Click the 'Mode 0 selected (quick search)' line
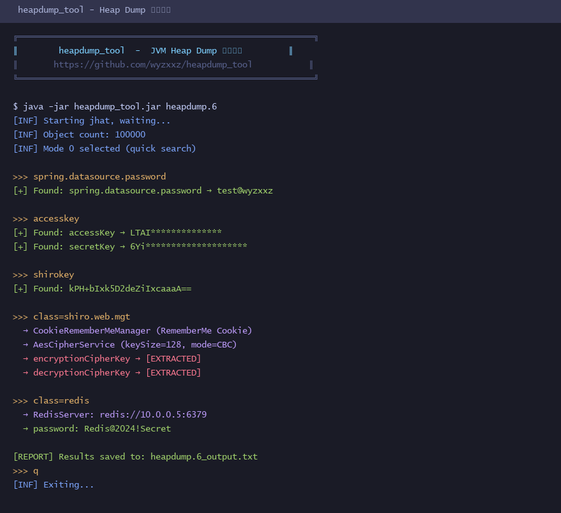 105,148
